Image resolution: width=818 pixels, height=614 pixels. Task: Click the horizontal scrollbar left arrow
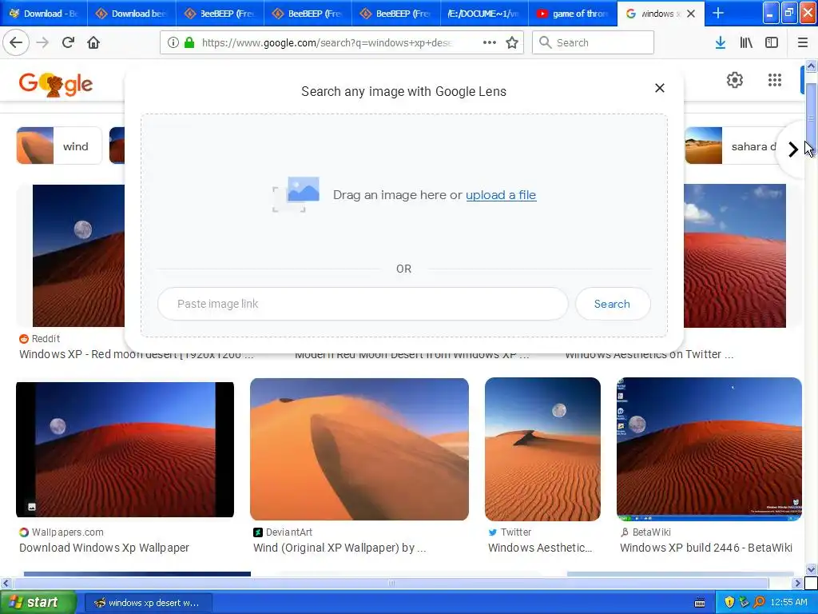point(6,583)
